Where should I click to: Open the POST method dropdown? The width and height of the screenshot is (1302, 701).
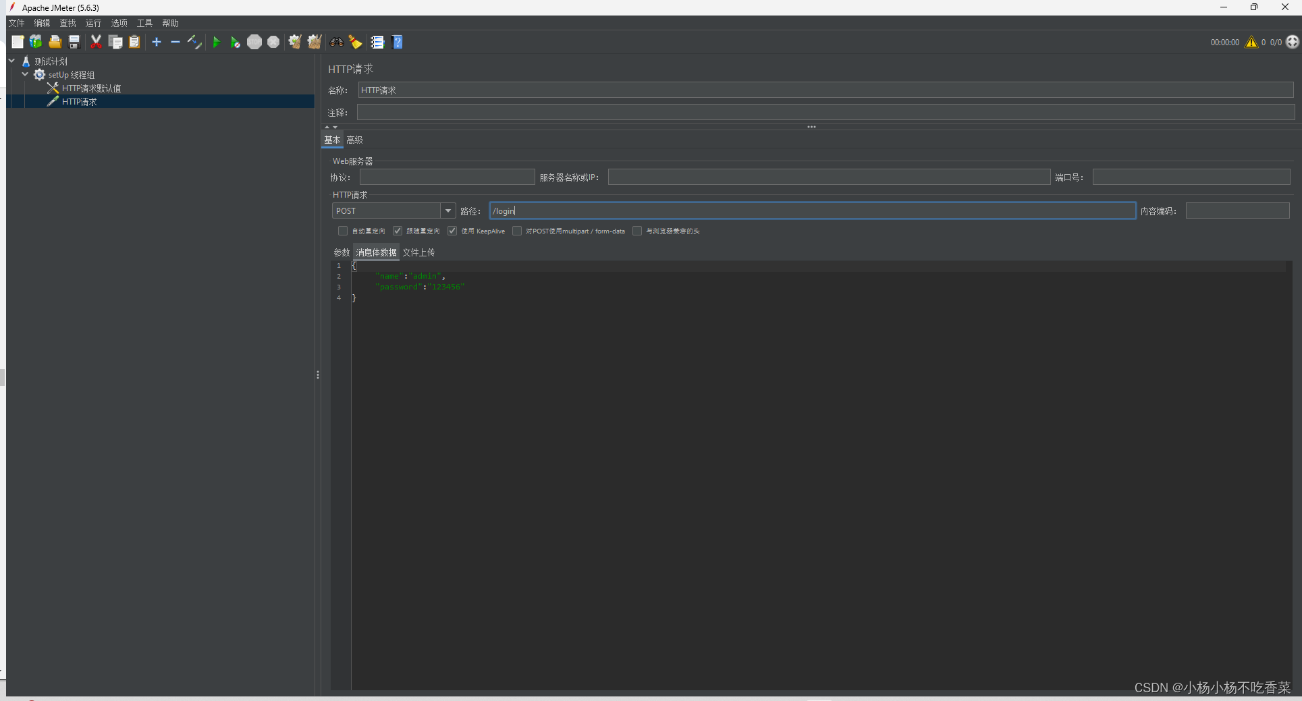[448, 211]
